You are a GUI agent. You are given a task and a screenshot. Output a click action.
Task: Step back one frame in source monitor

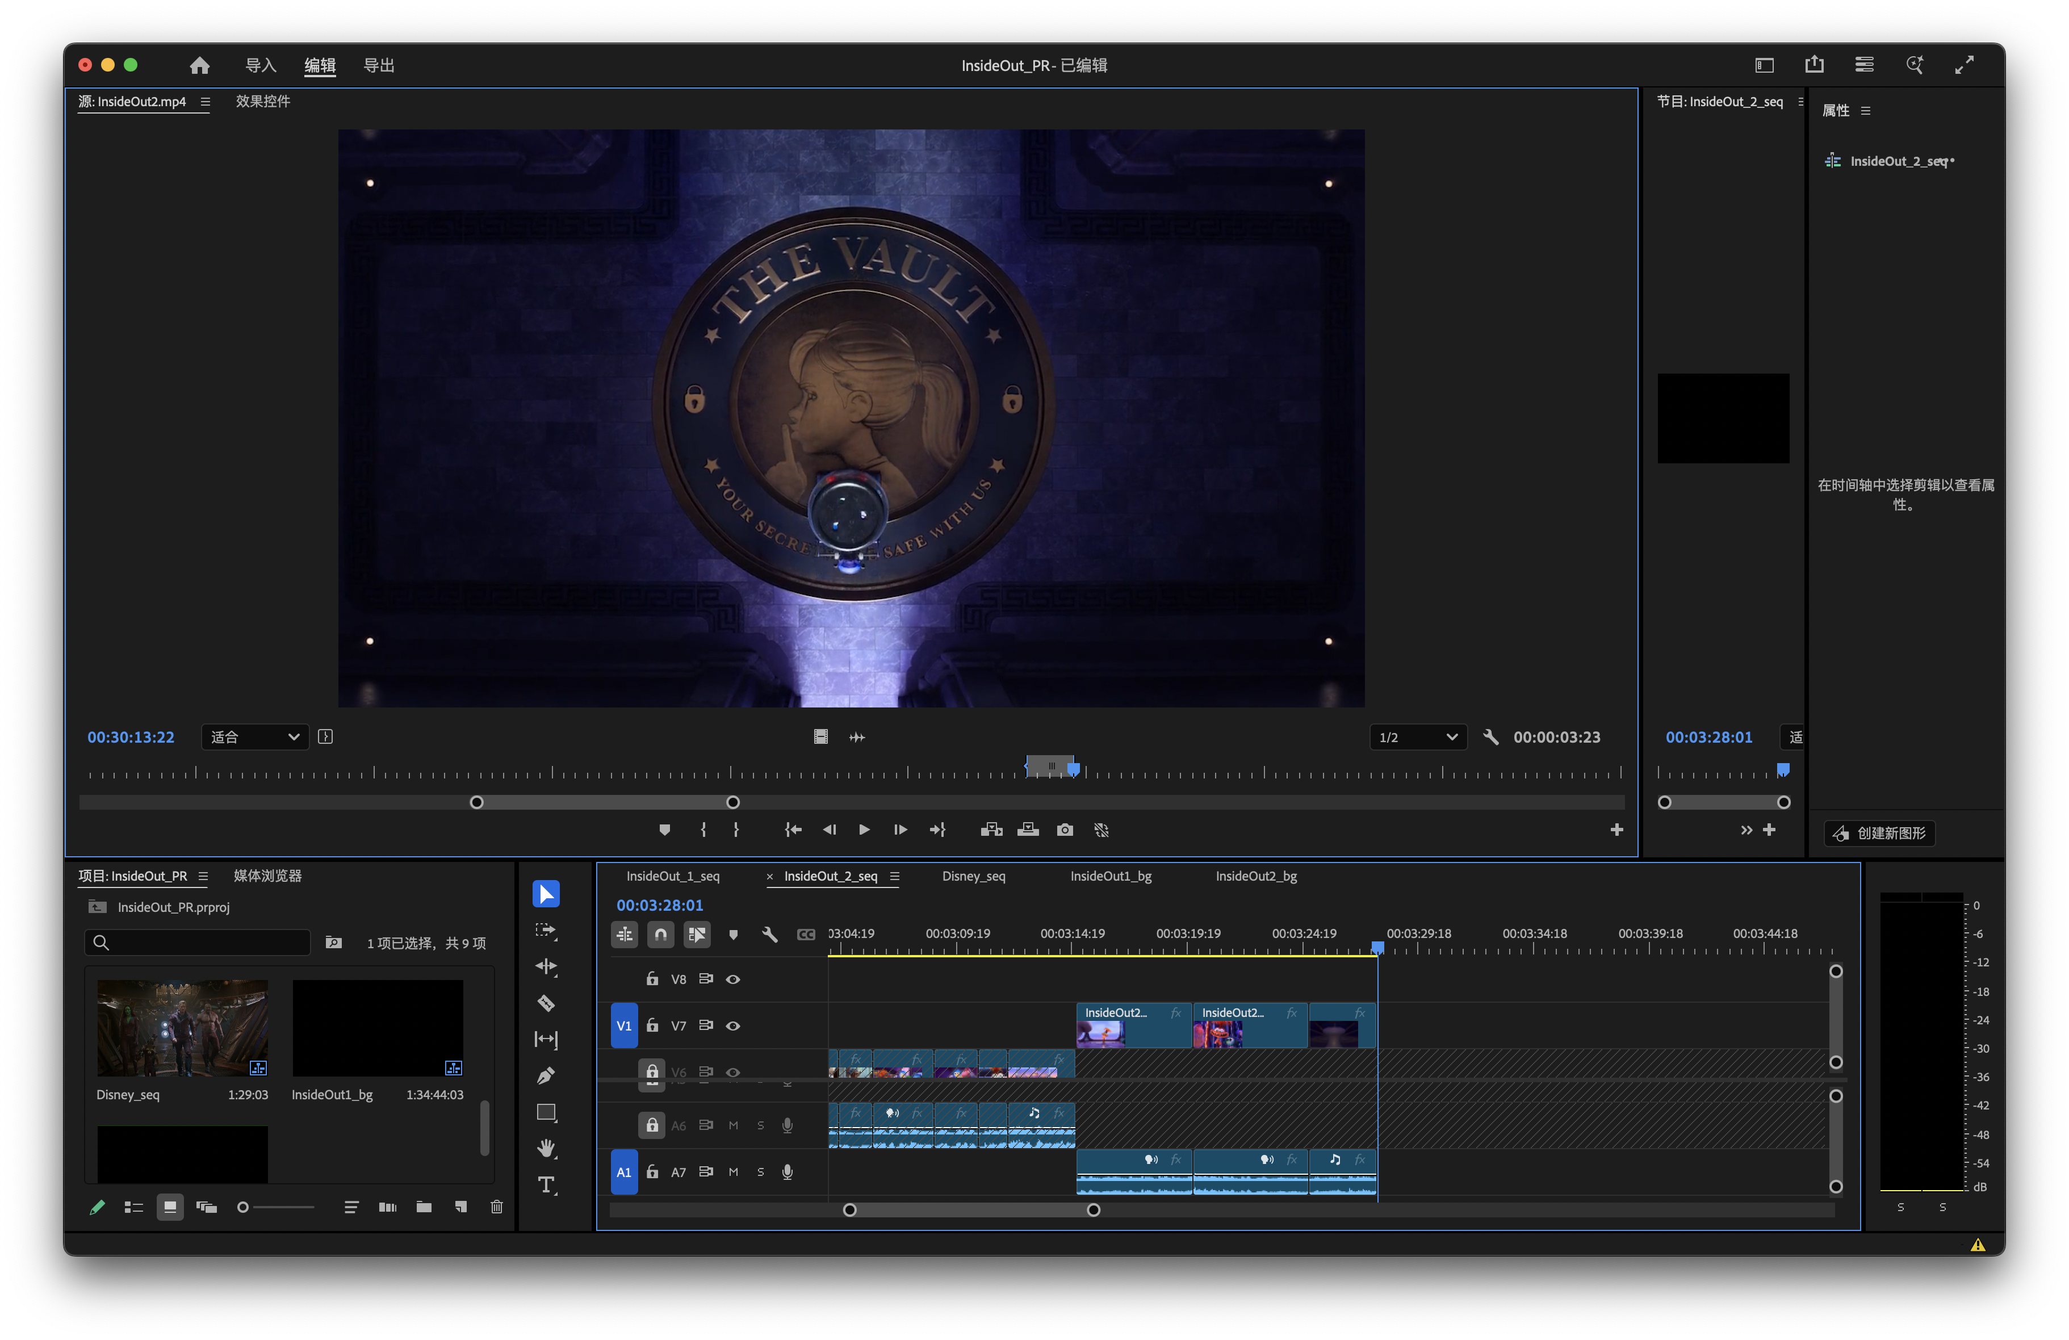(830, 830)
